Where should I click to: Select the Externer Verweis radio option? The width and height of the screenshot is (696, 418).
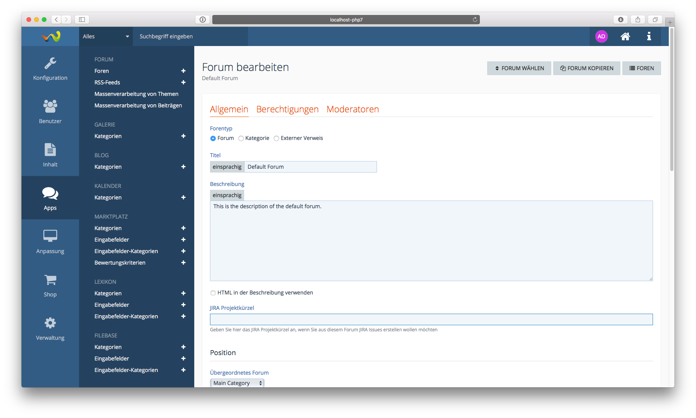(x=276, y=138)
